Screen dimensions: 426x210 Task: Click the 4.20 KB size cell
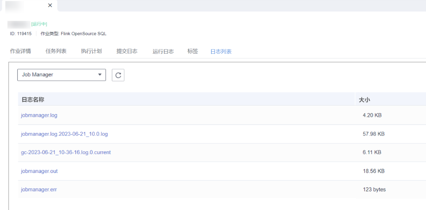(x=372, y=115)
